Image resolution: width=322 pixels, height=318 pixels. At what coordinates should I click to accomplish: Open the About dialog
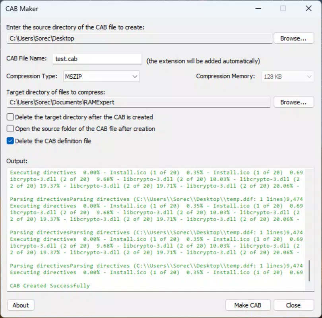[21, 305]
